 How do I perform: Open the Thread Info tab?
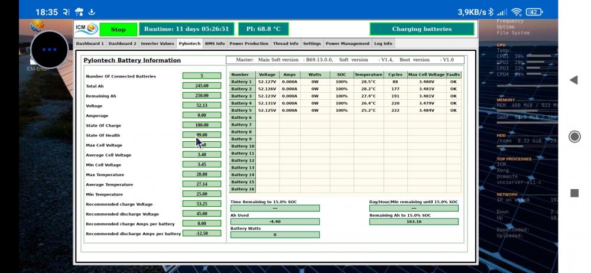click(x=285, y=43)
